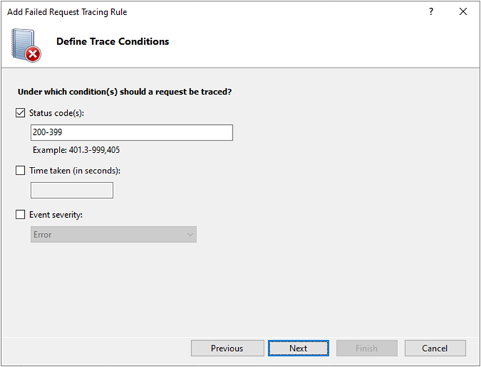Click the Define Trace Conditions heading
Image resolution: width=481 pixels, height=367 pixels.
(113, 42)
